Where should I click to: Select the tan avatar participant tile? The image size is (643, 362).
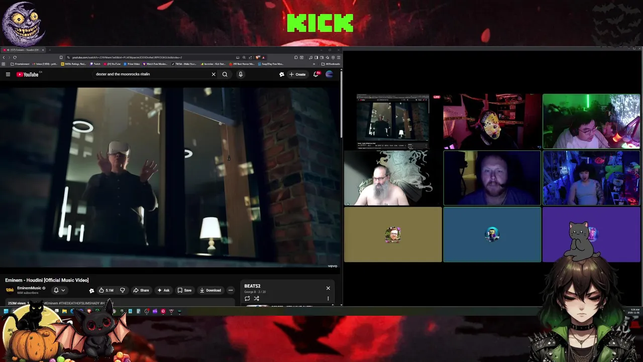tap(393, 235)
